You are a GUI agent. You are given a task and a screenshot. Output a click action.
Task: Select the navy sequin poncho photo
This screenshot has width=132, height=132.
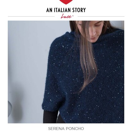point(66,72)
